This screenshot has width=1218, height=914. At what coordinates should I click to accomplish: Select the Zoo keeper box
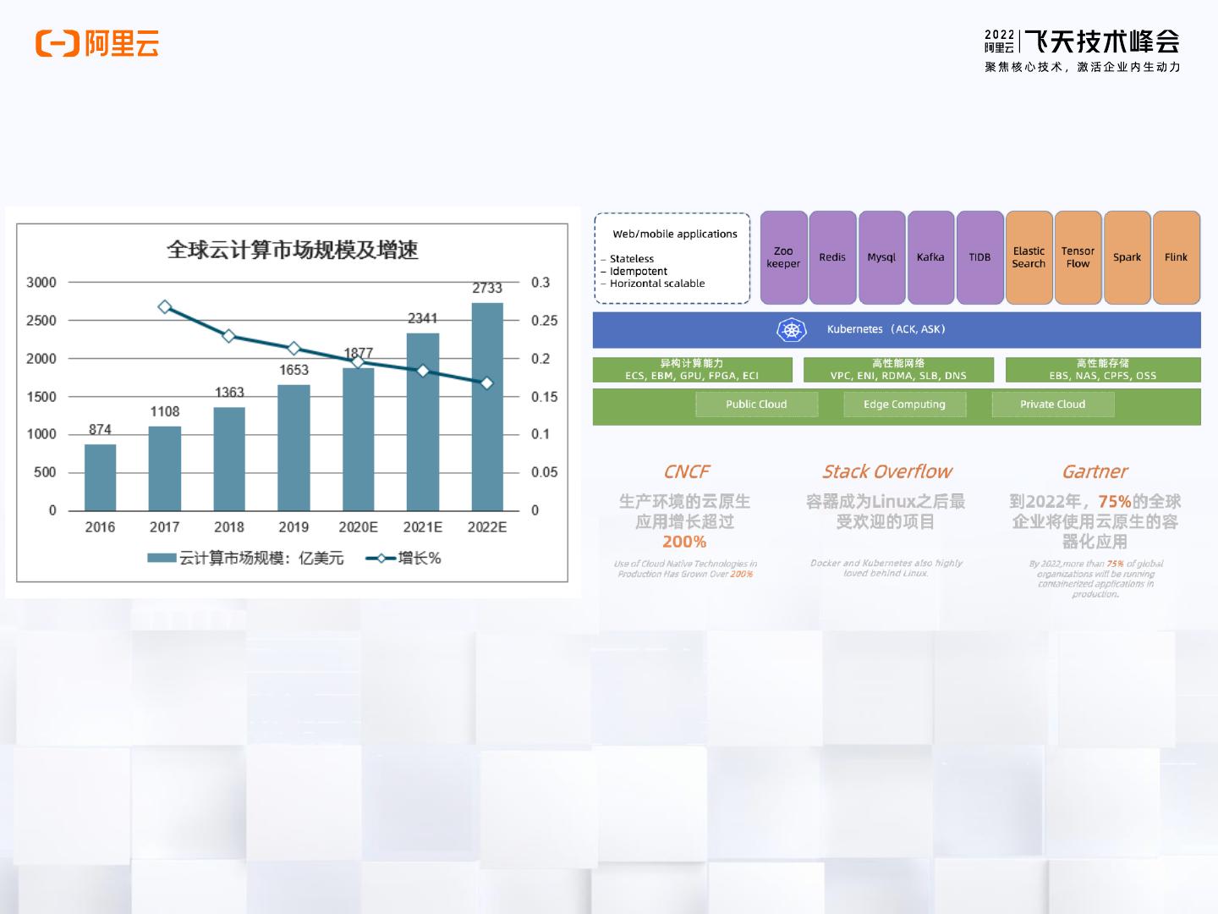(783, 257)
